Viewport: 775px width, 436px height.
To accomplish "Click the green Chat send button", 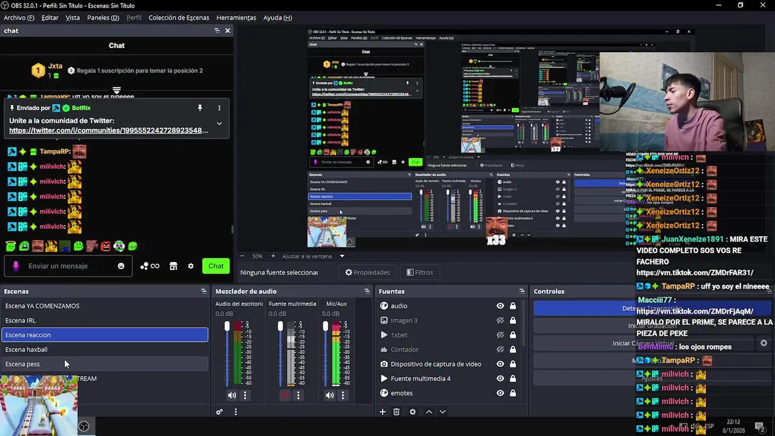I will 216,266.
